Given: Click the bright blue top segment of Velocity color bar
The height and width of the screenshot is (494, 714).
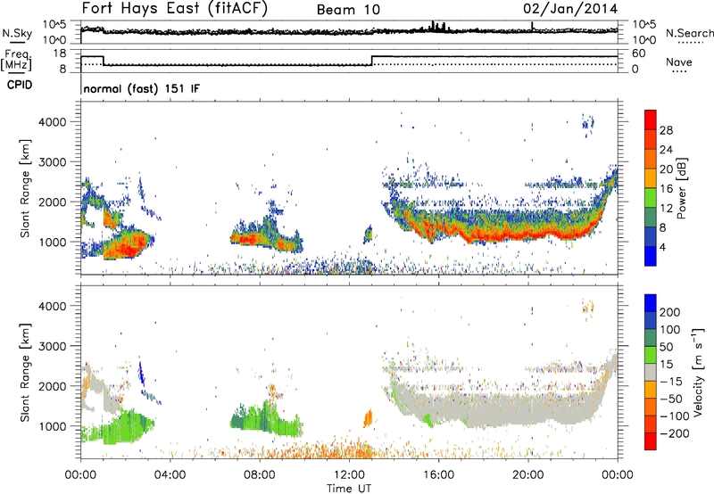Looking at the screenshot, I should coord(651,303).
